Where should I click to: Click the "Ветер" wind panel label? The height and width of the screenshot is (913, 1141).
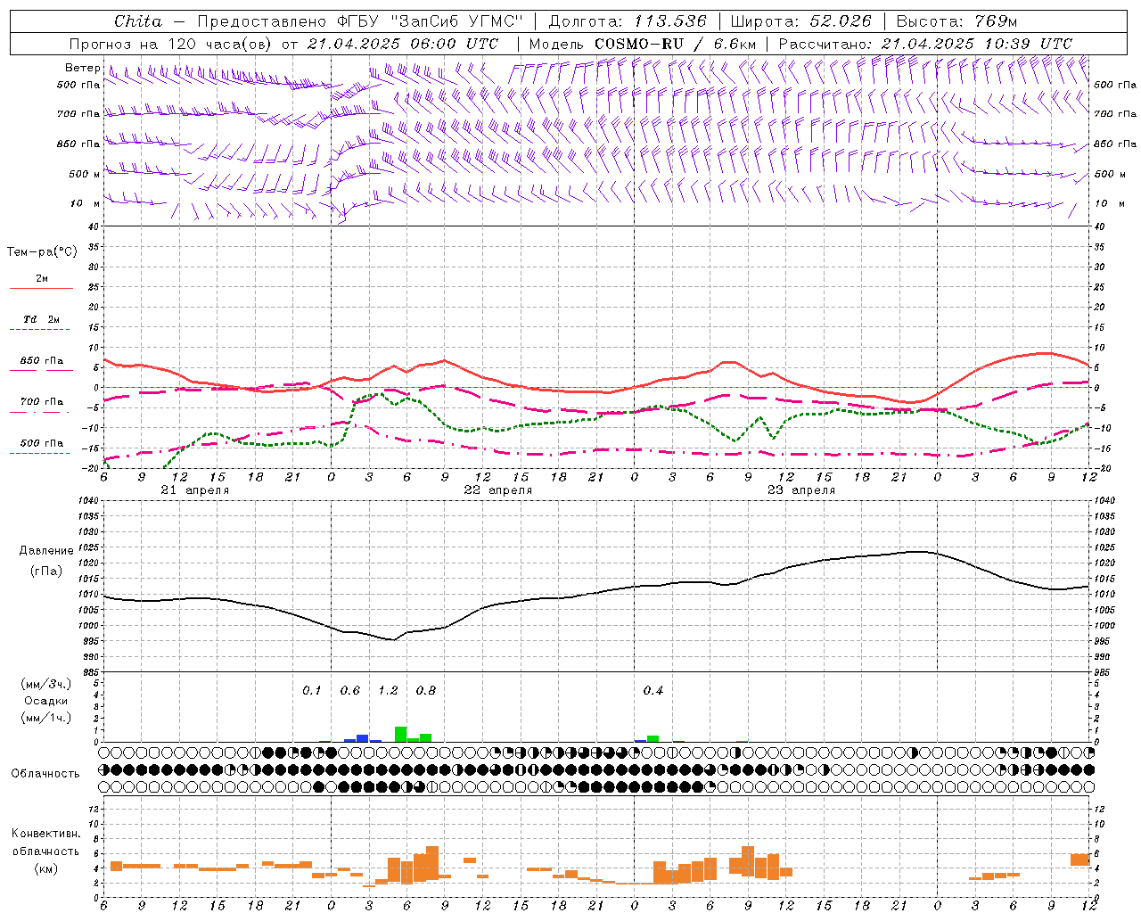point(82,68)
